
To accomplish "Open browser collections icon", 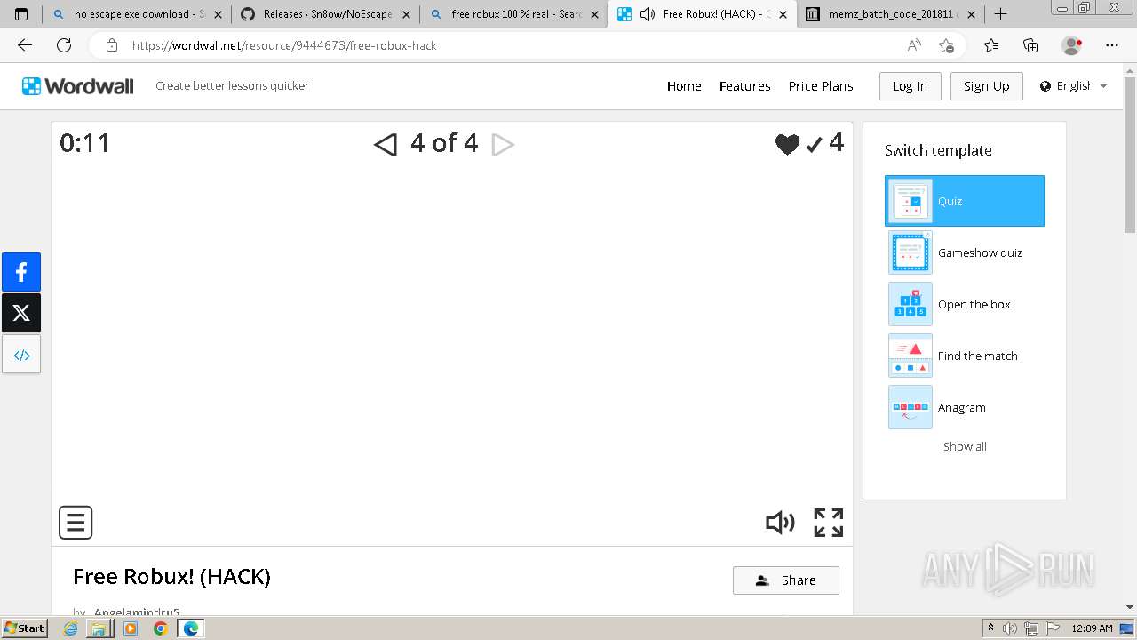I will [1030, 45].
